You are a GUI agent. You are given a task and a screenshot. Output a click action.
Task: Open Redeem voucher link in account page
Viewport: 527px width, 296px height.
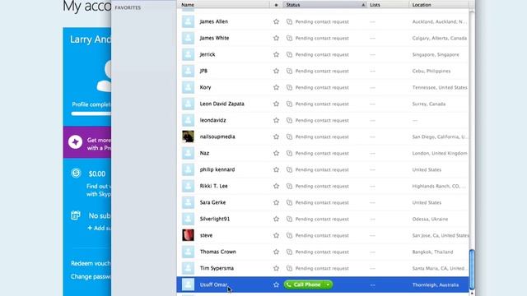pos(91,263)
